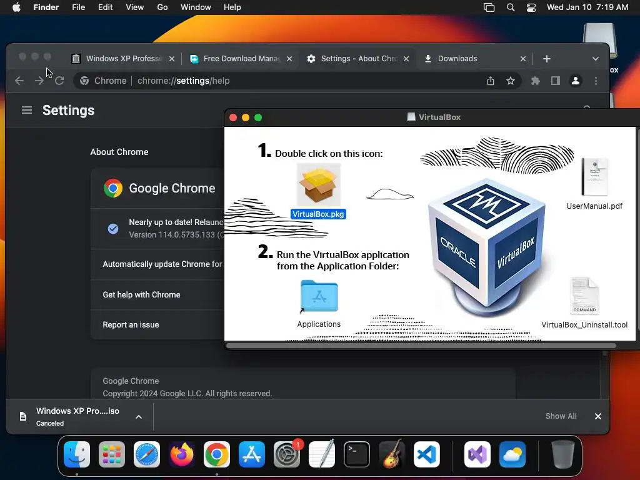Open the VirtualBox.pkg installer icon
This screenshot has width=640, height=480.
[318, 184]
